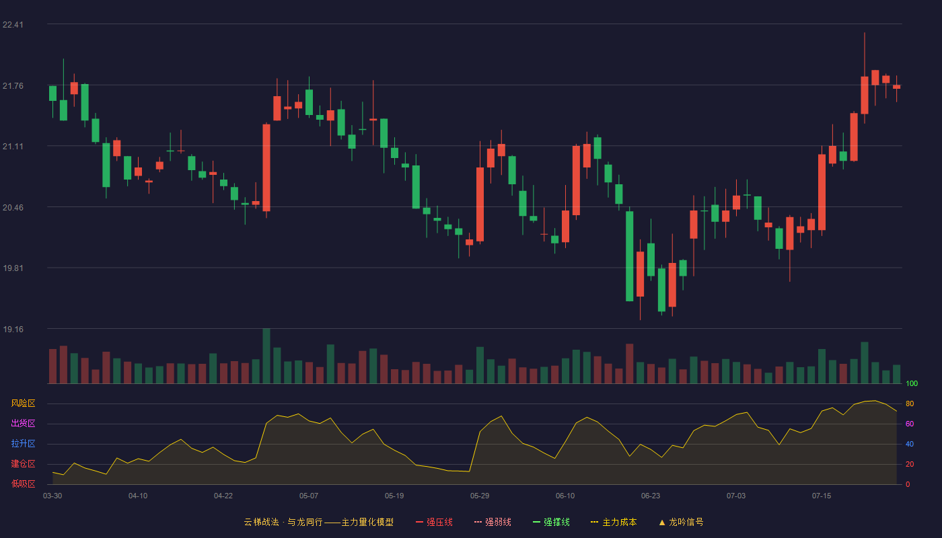
Task: Click the 出货区 zone label
Action: (x=23, y=424)
